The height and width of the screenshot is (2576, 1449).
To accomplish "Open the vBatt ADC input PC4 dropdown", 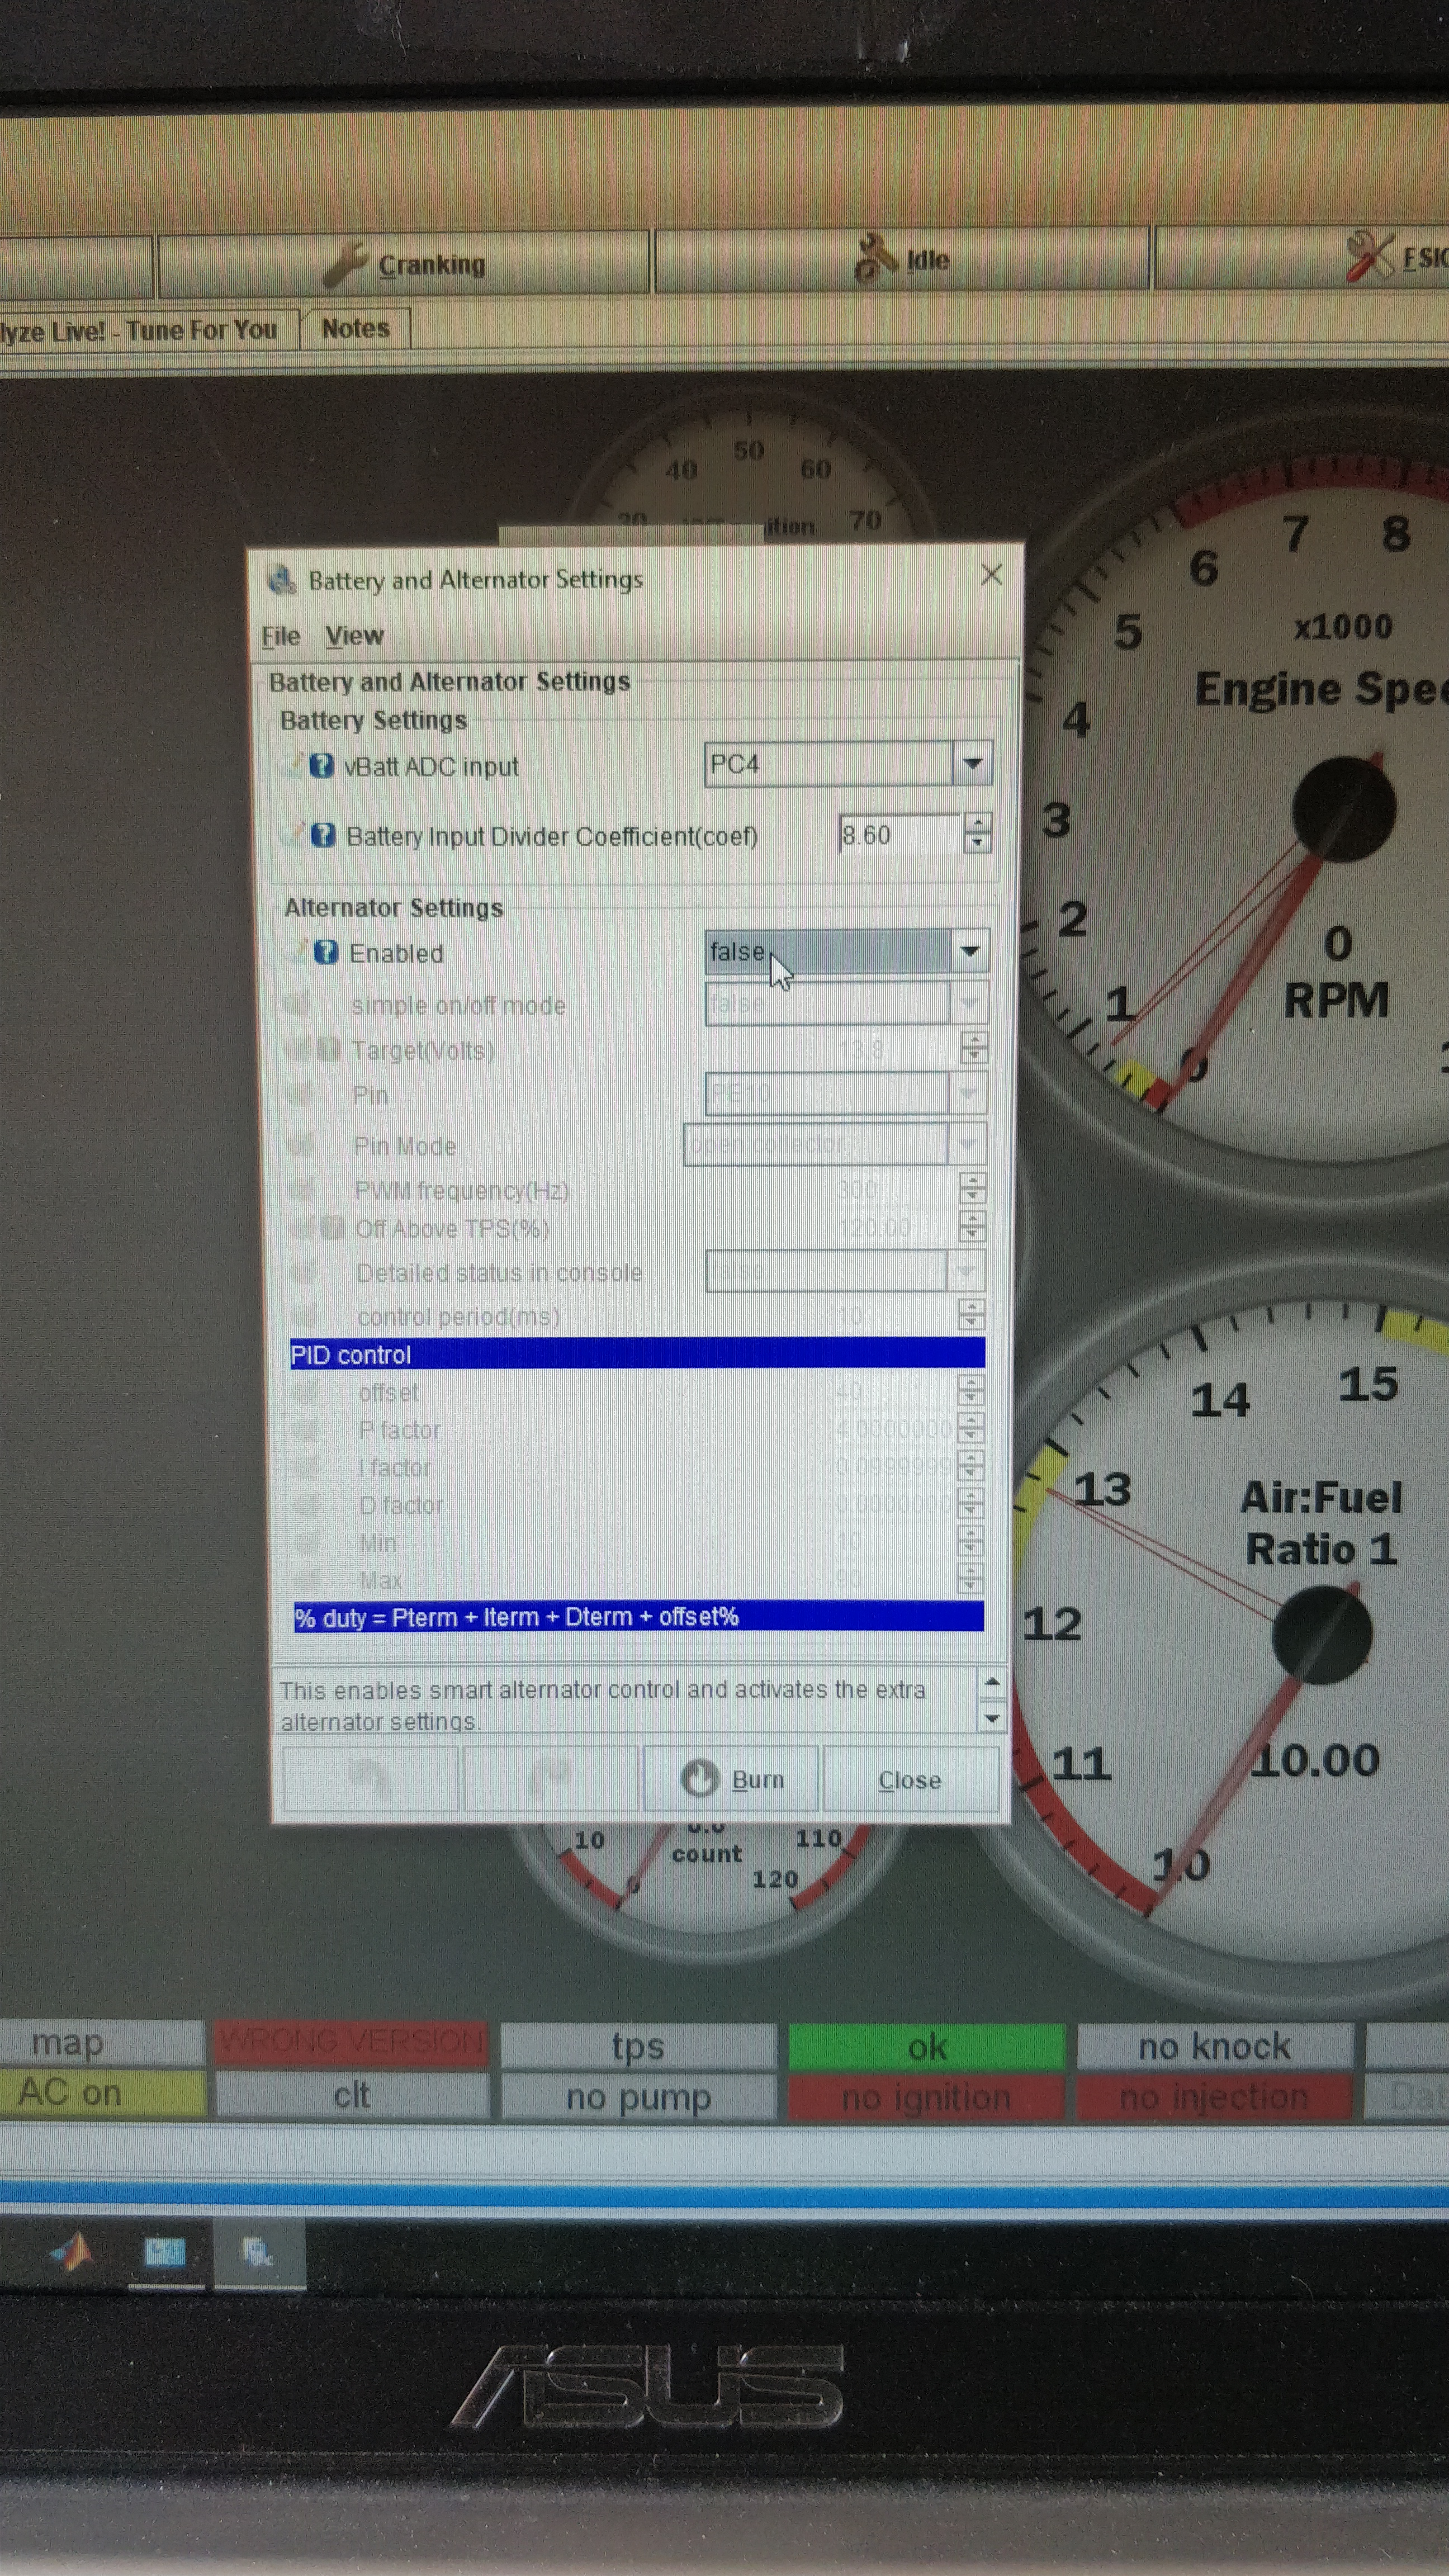I will tap(971, 763).
